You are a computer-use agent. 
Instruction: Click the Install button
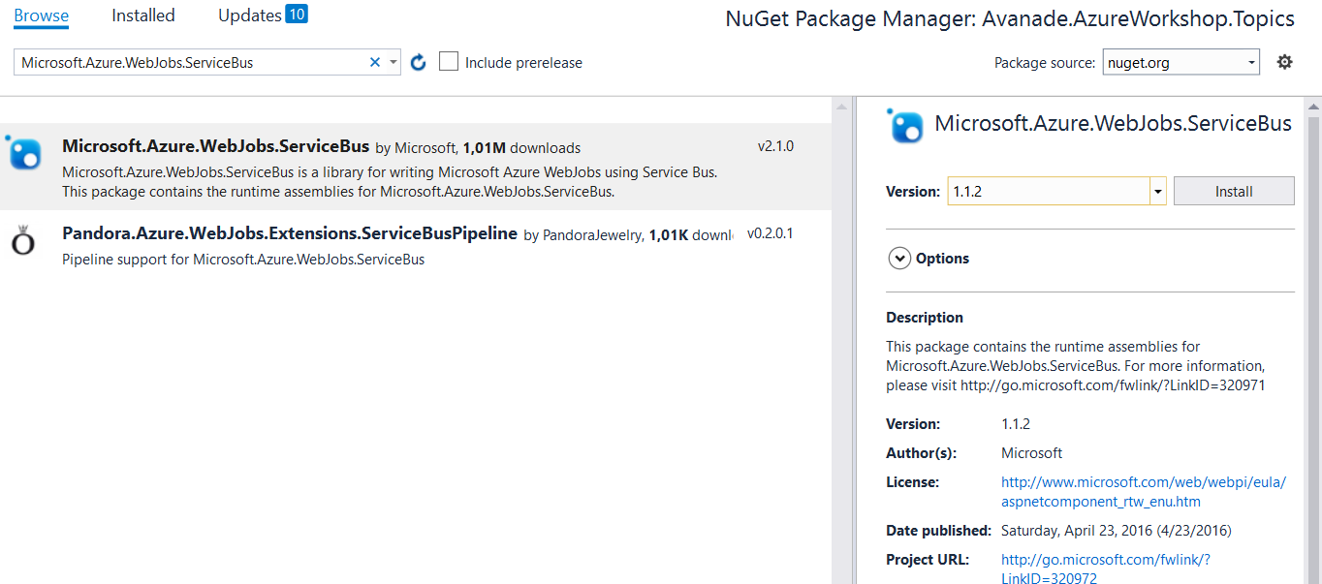[x=1234, y=192]
